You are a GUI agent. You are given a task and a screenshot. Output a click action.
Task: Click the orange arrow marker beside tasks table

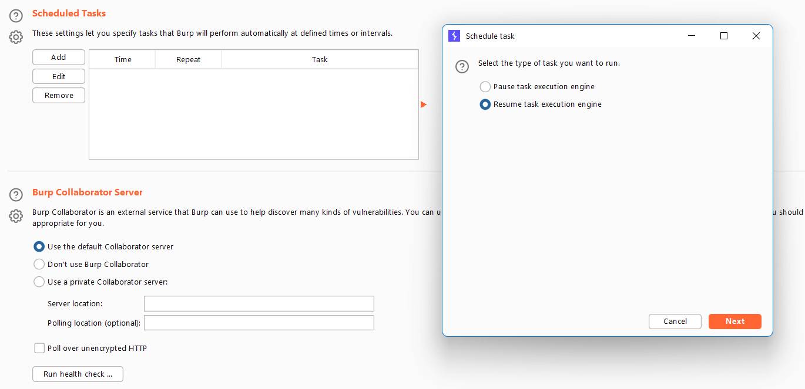coord(423,104)
